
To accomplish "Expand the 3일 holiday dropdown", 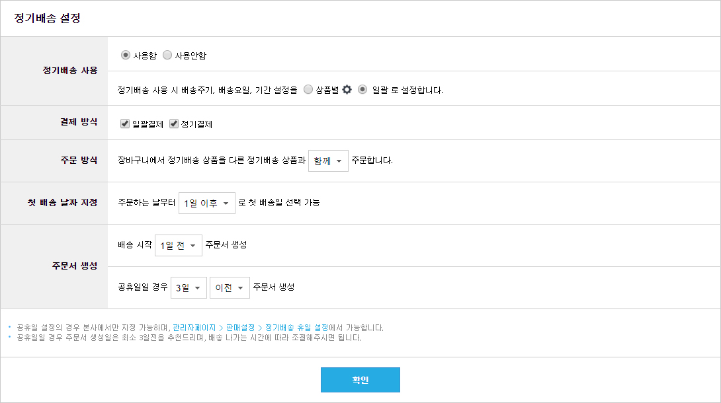I will pos(189,287).
